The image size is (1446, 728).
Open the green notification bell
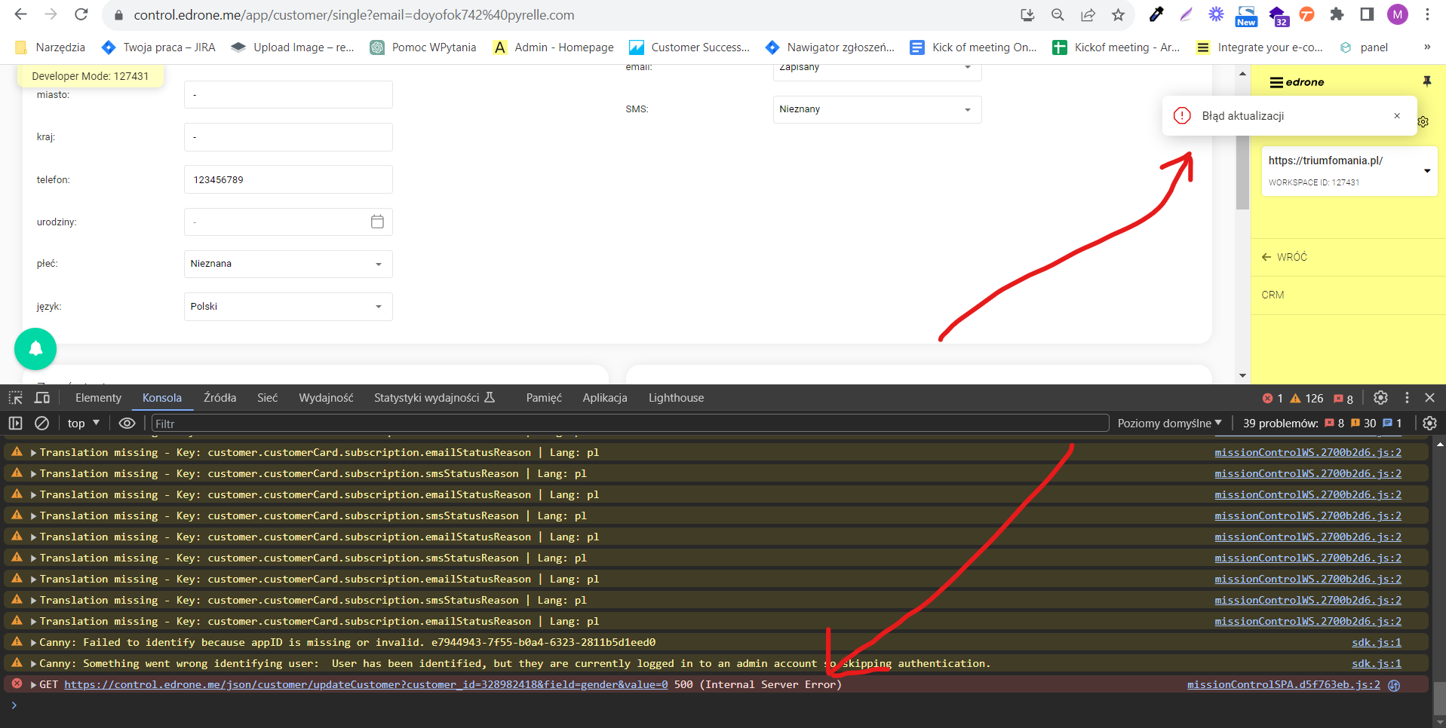coord(35,348)
